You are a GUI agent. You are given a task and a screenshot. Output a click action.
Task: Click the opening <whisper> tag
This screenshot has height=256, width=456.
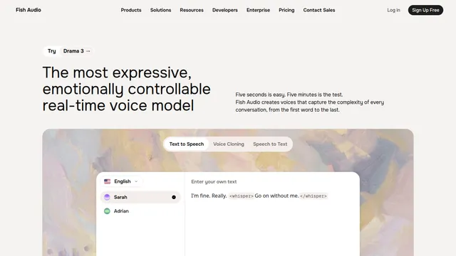coord(241,196)
